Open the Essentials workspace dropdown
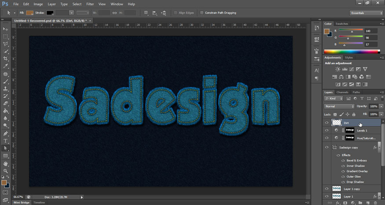 366,13
